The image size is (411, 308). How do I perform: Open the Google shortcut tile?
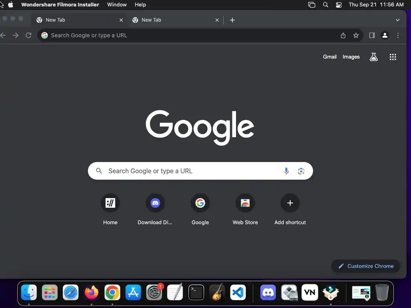(x=200, y=209)
